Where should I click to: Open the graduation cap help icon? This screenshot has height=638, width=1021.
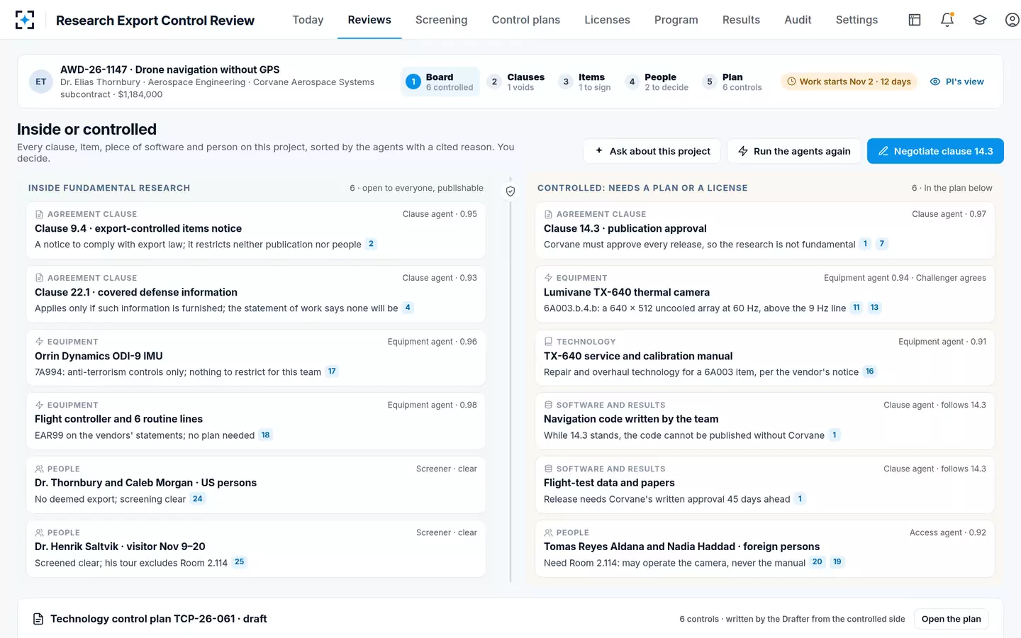click(980, 20)
